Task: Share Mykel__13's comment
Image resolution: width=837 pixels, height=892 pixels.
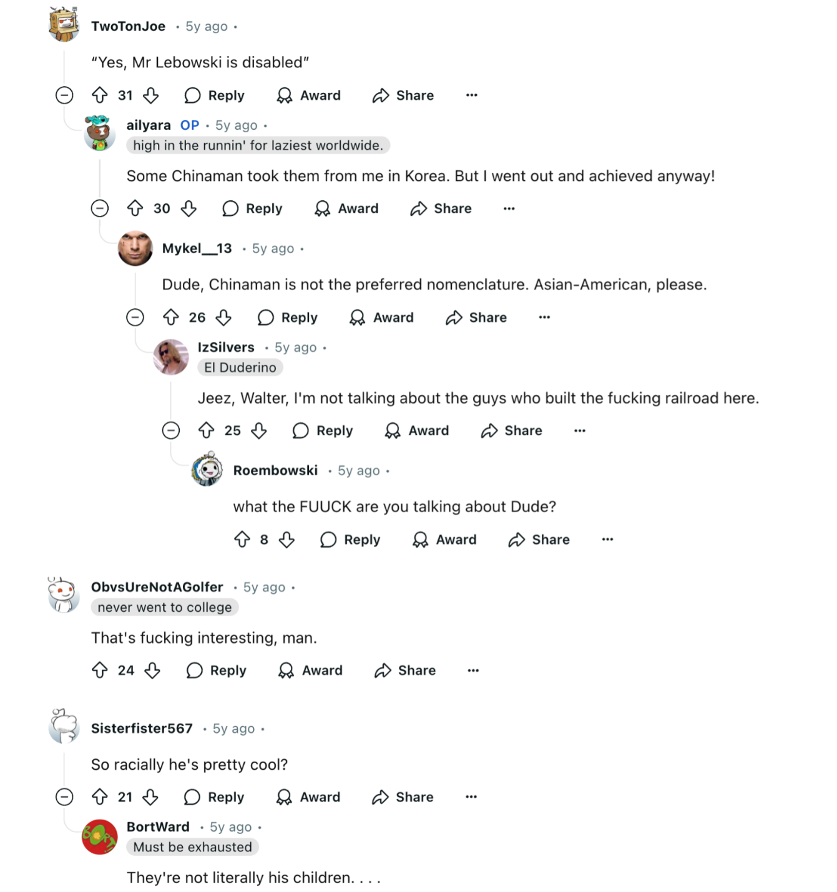Action: coord(476,318)
